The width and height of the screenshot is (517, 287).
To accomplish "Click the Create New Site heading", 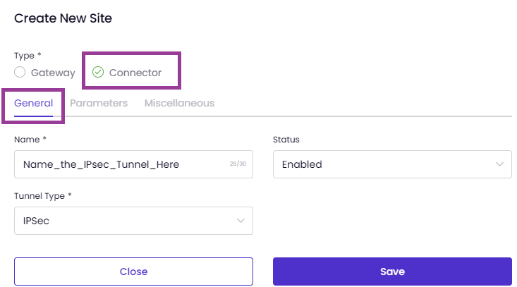I will pos(63,18).
